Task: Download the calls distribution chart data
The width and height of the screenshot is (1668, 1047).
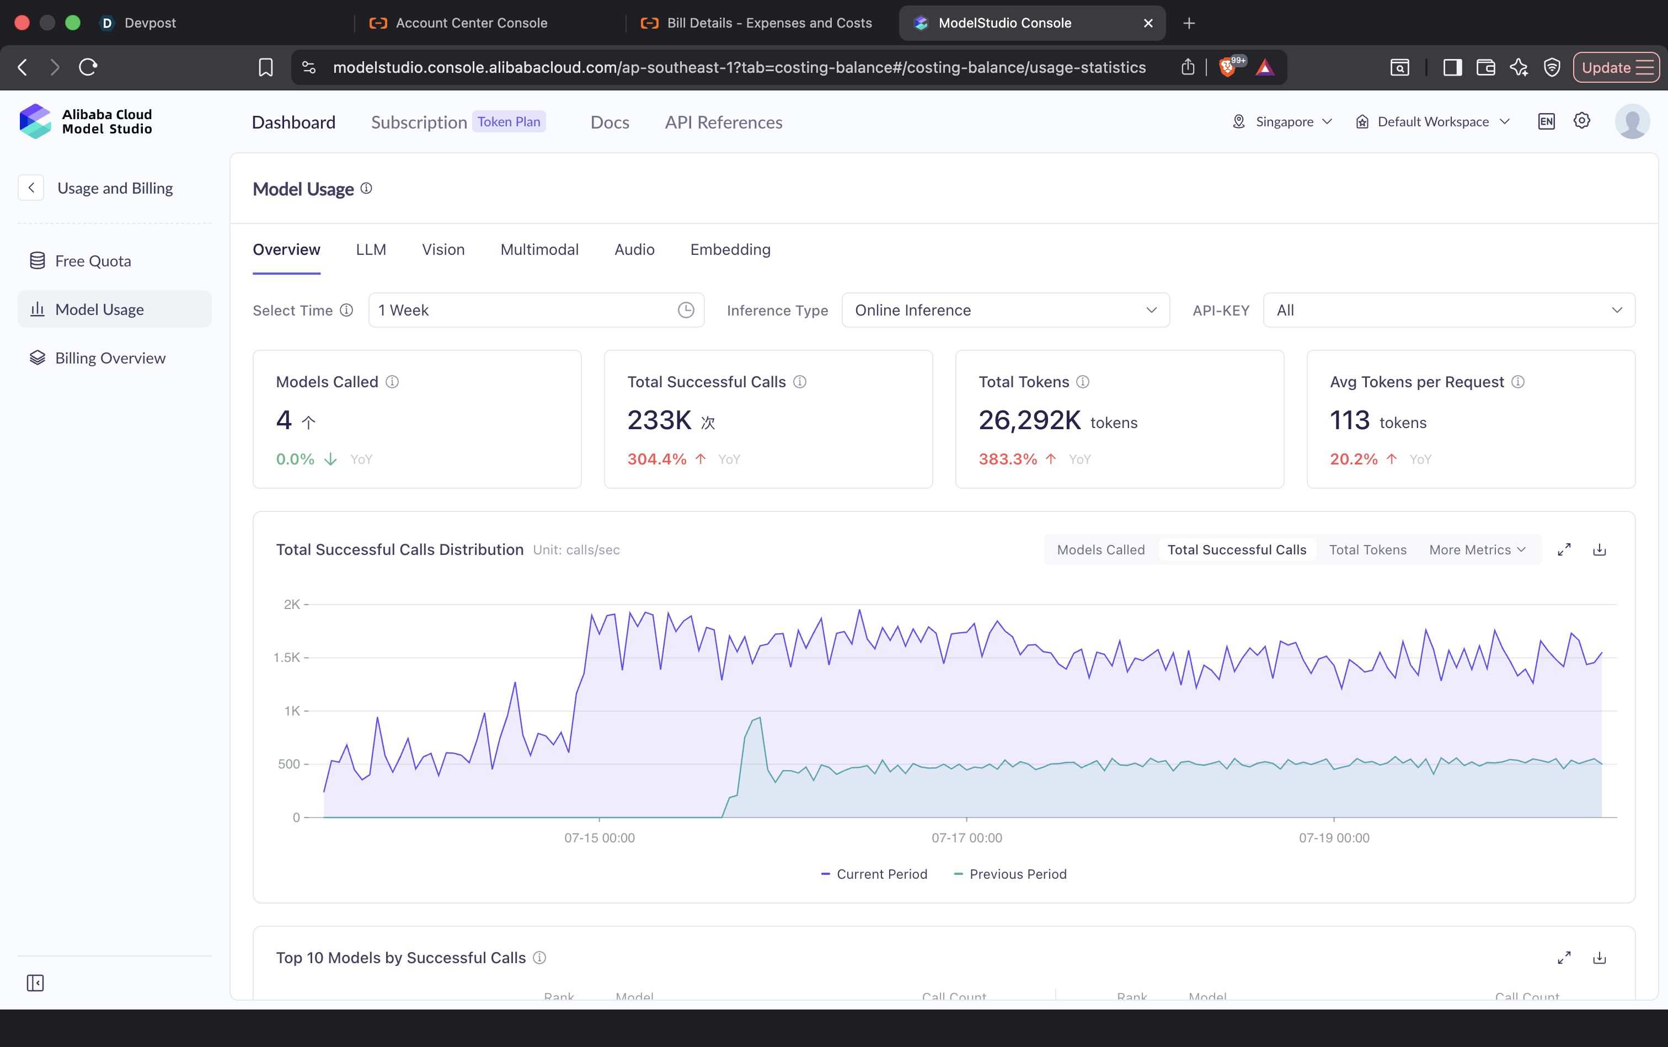Action: [1600, 550]
